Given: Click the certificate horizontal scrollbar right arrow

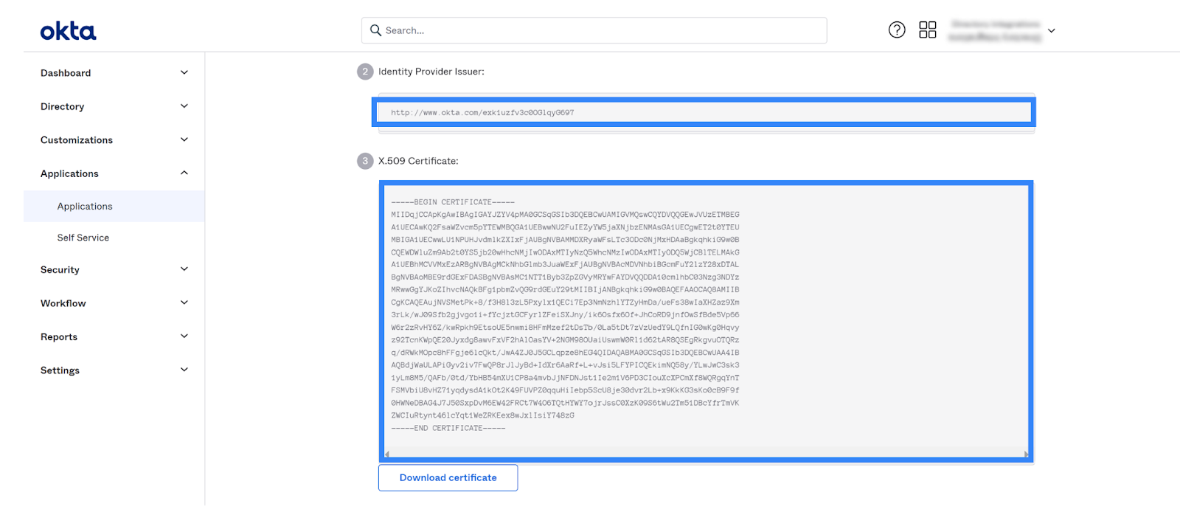Looking at the screenshot, I should tap(1025, 454).
